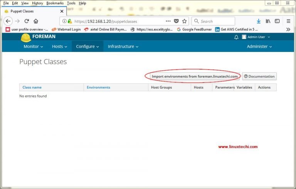Click the No entries found text

(33, 96)
